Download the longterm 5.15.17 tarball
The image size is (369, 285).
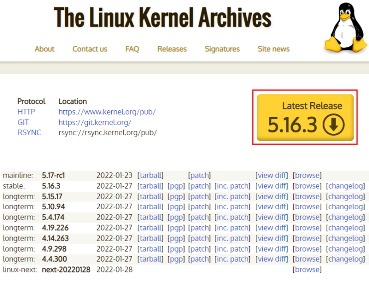151,197
